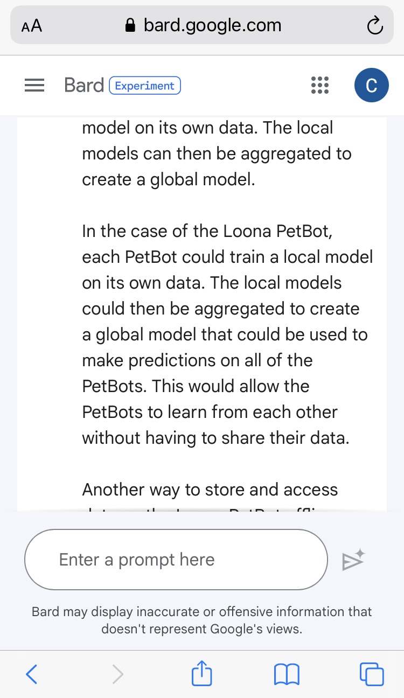Click the "create a global model" paragraph

pyautogui.click(x=216, y=153)
